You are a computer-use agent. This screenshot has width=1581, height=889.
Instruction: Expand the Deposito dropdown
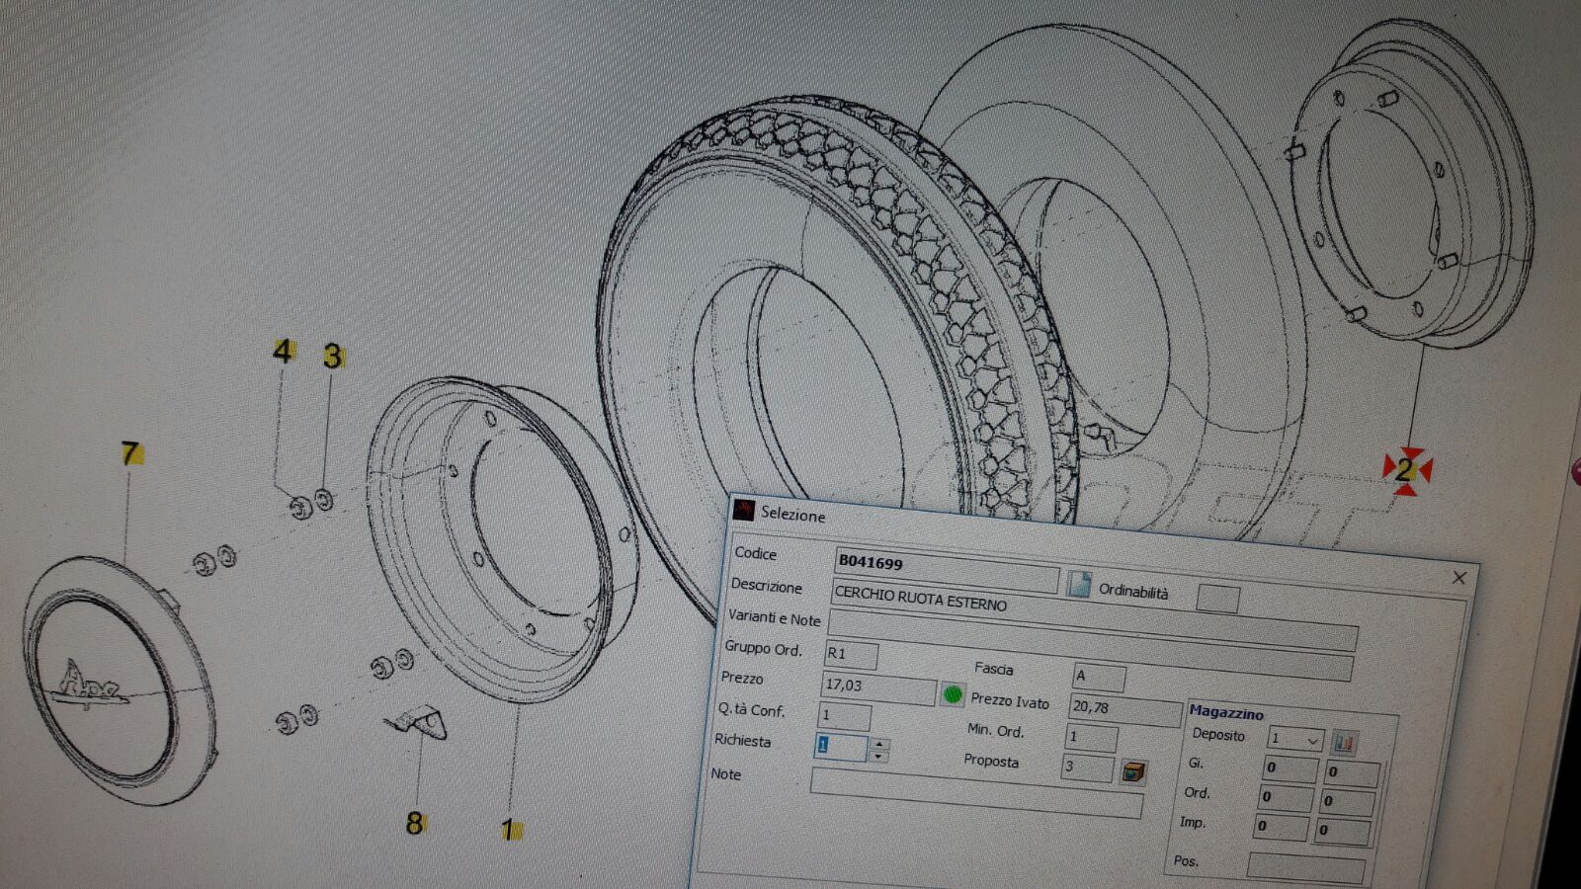(1312, 740)
